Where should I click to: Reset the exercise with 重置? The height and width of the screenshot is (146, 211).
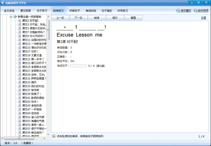pyautogui.click(x=133, y=18)
